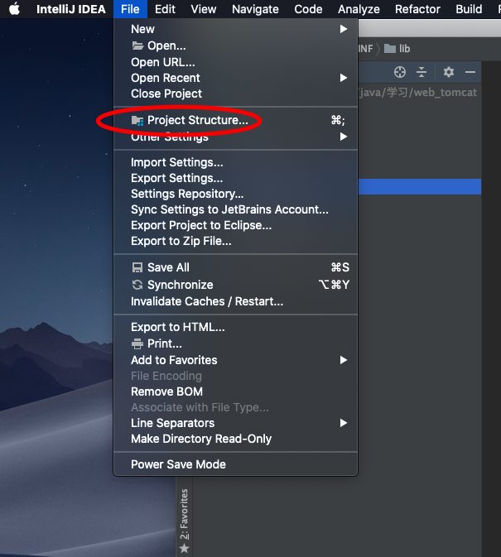The height and width of the screenshot is (557, 501).
Task: Click the java/学习/web_tomcat path text
Action: pos(417,93)
